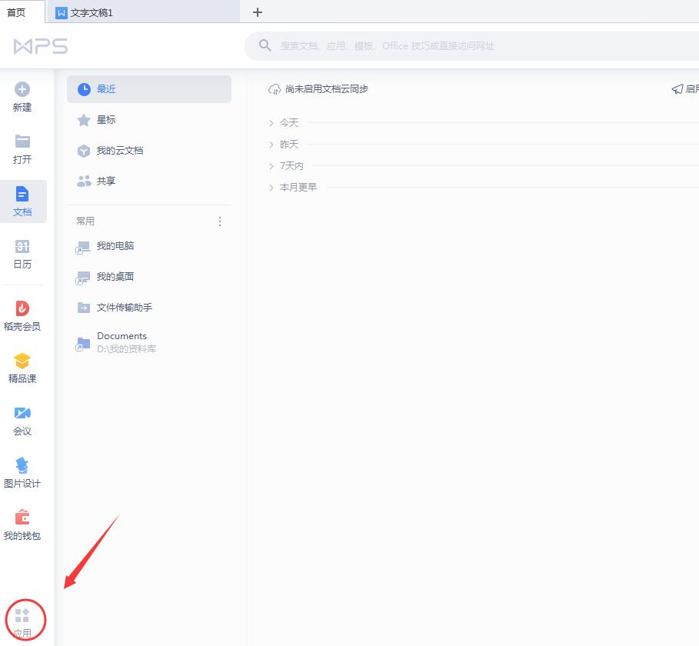The height and width of the screenshot is (646, 699).
Task: Select 最近 recent documents
Action: (x=149, y=89)
